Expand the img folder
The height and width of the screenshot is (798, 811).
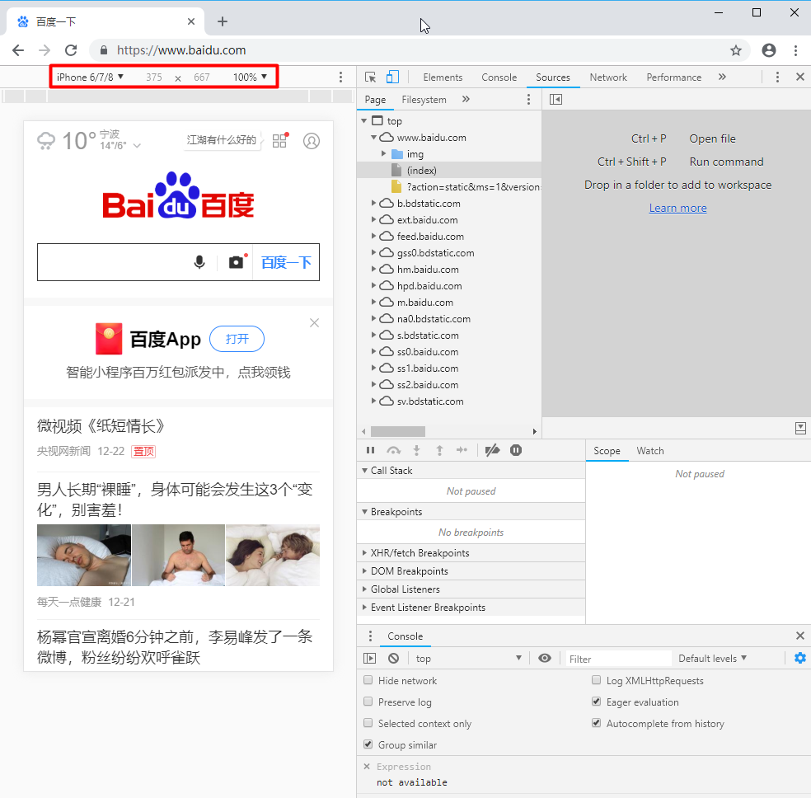point(384,153)
